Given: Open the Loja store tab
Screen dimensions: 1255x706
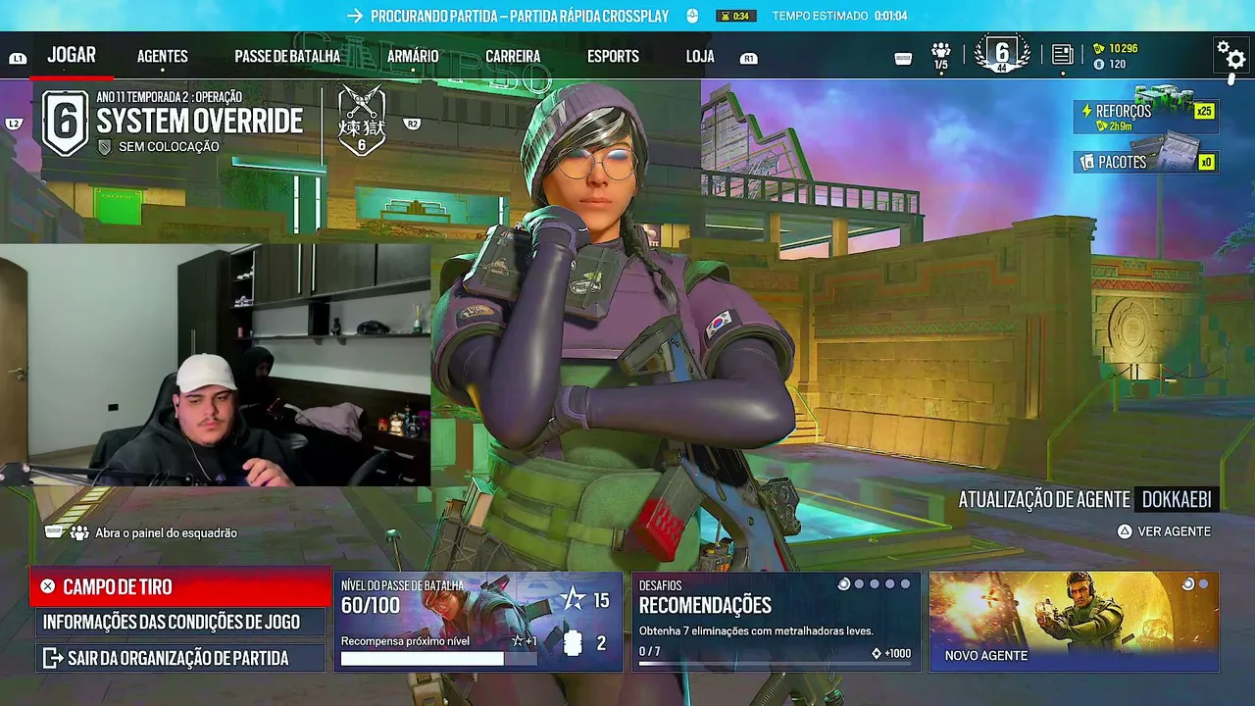Looking at the screenshot, I should (x=700, y=57).
